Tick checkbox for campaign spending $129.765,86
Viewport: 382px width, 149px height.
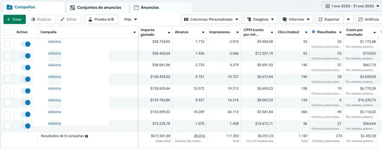pos(7,103)
